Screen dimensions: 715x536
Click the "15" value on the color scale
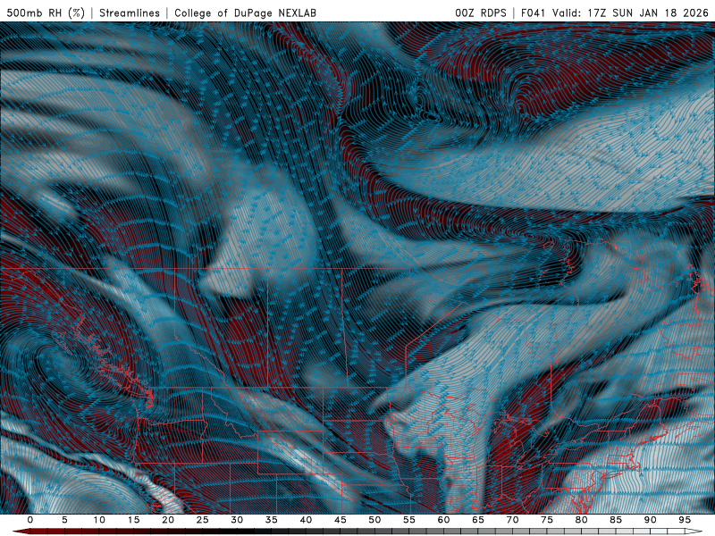tap(133, 520)
